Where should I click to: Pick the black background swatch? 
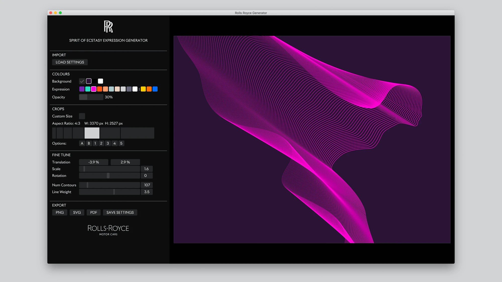click(x=95, y=81)
